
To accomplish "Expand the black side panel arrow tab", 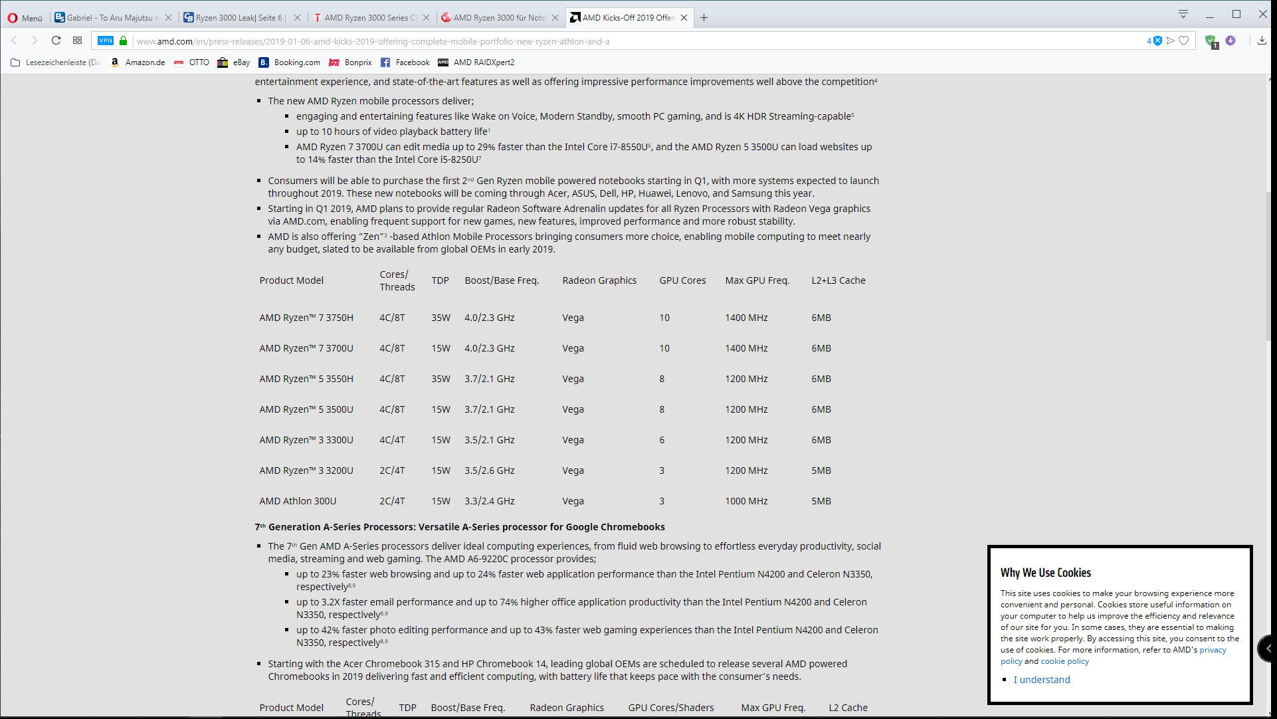I will 1267,648.
